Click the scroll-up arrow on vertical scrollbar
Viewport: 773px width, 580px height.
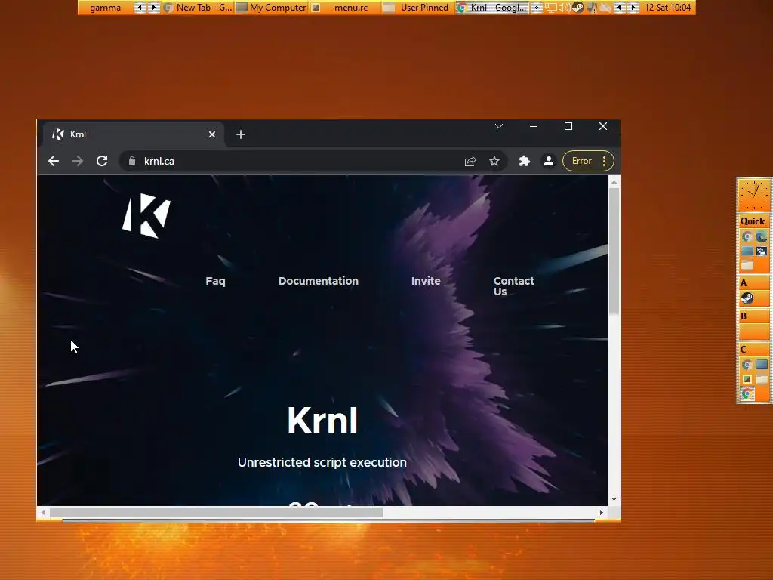click(614, 183)
